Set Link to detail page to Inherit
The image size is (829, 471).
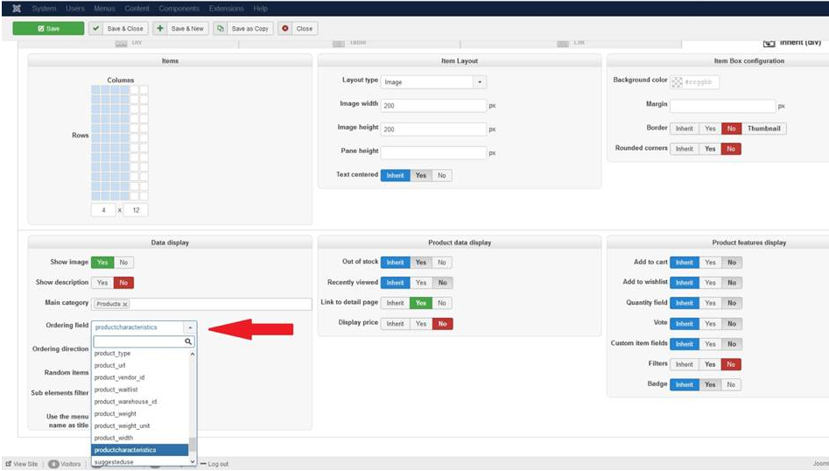click(395, 303)
